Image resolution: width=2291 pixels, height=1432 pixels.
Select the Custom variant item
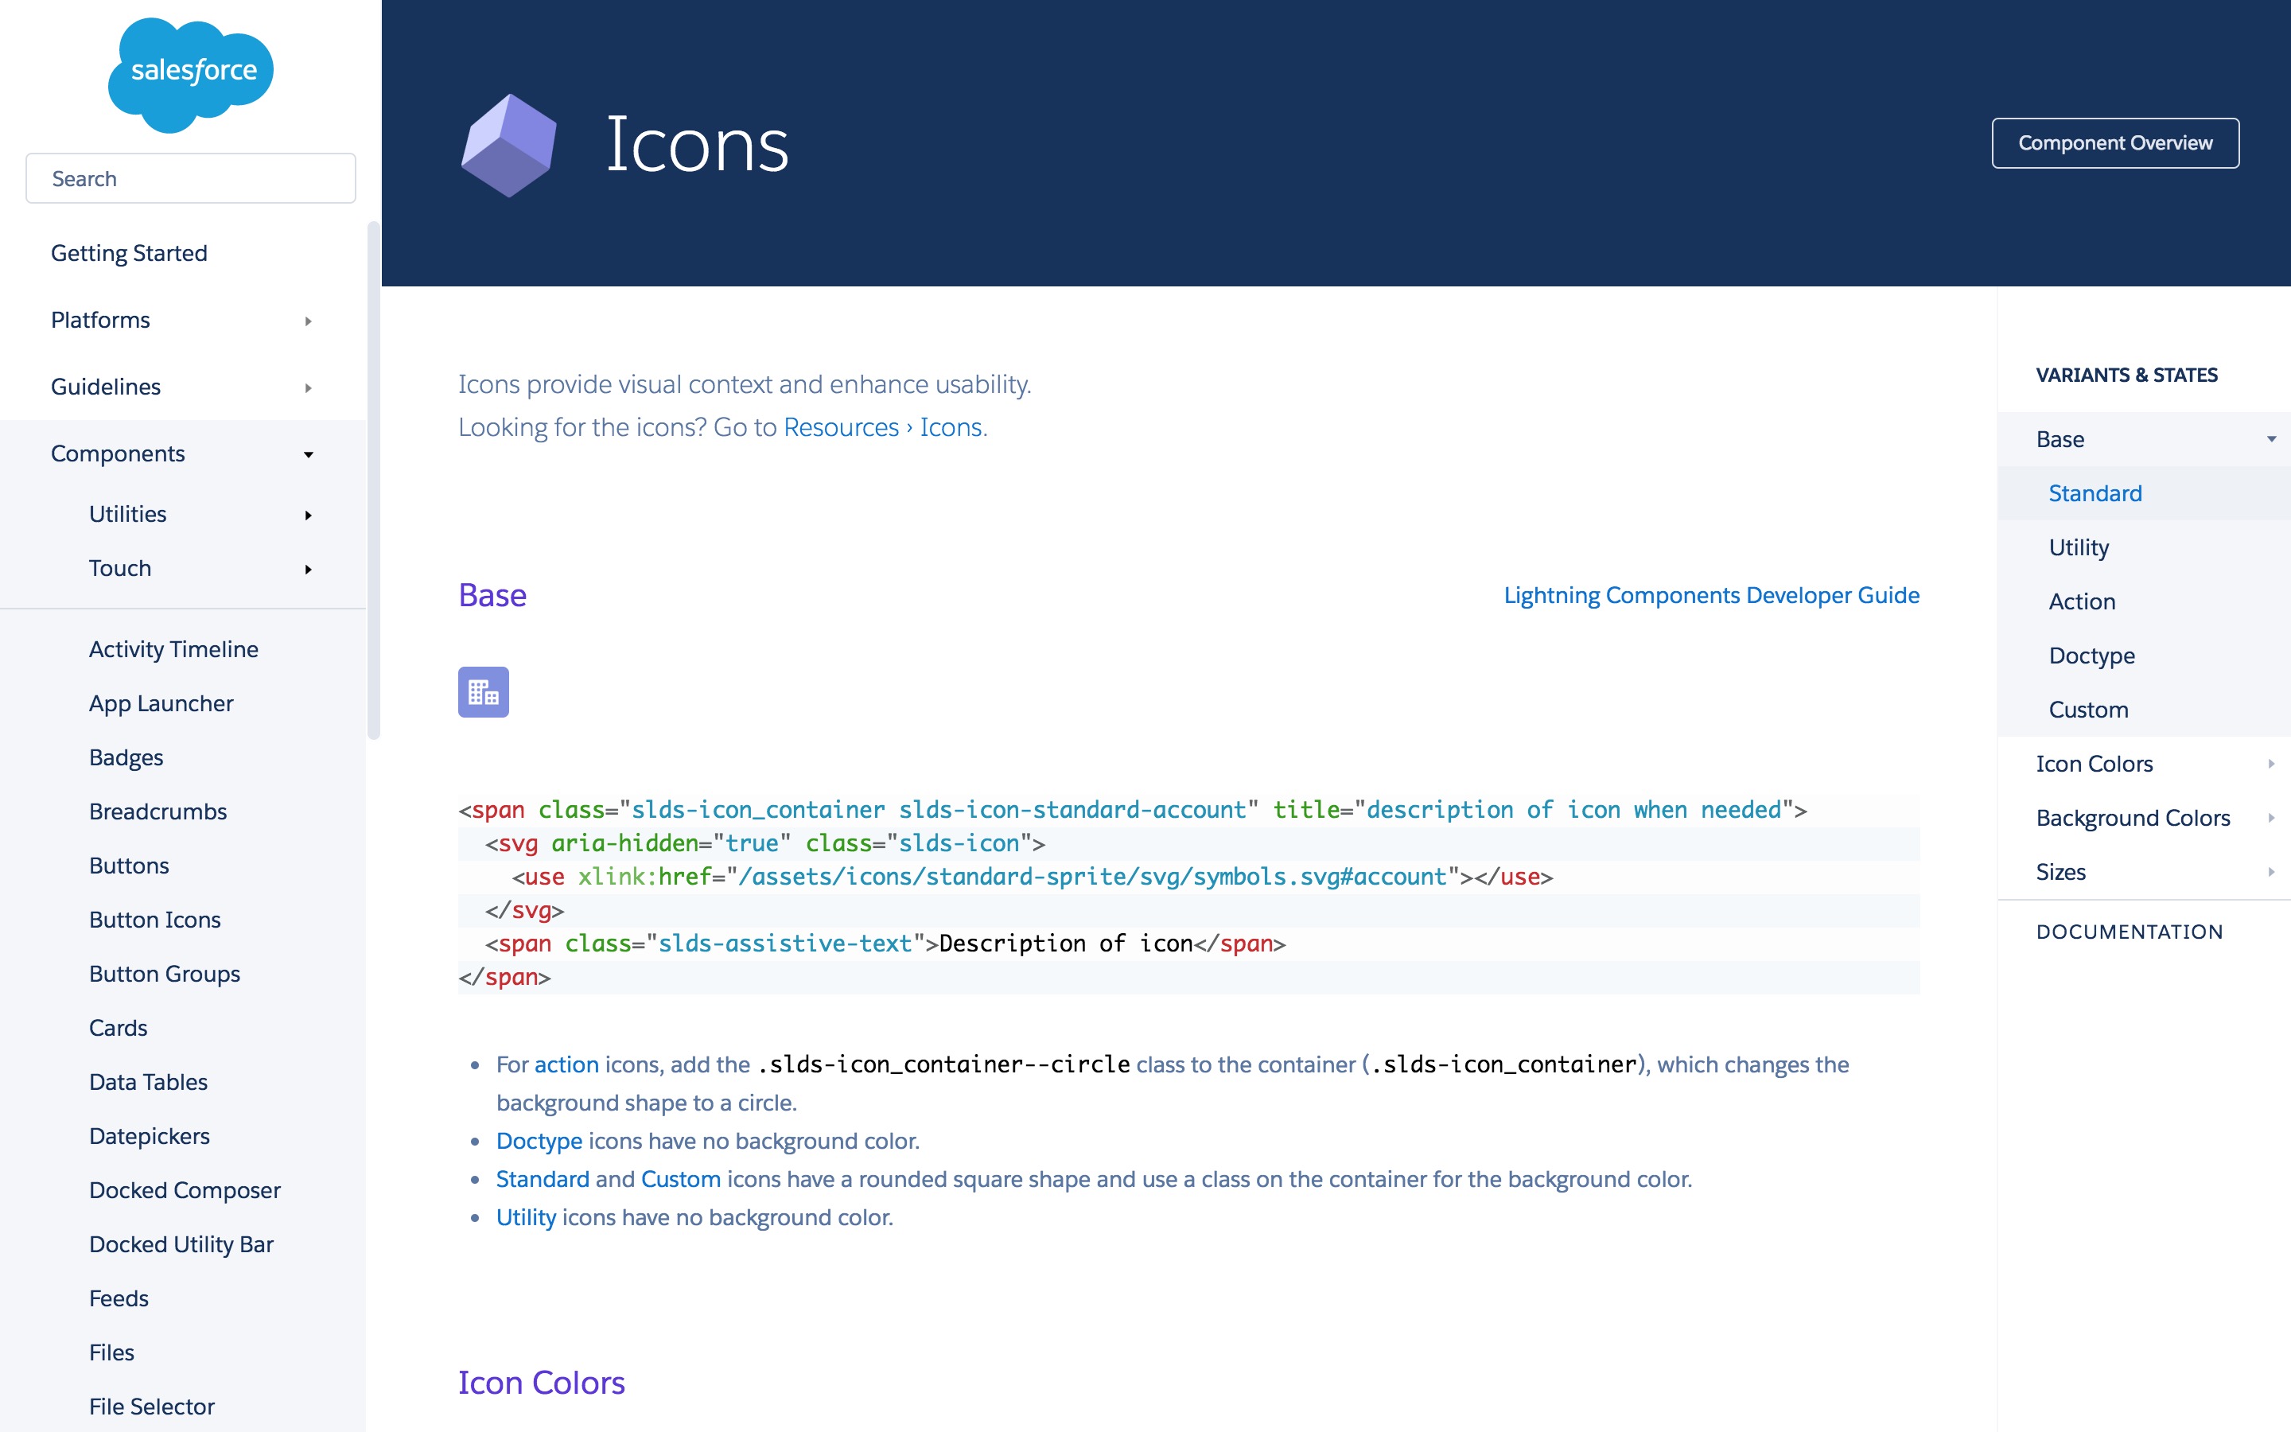[2088, 710]
